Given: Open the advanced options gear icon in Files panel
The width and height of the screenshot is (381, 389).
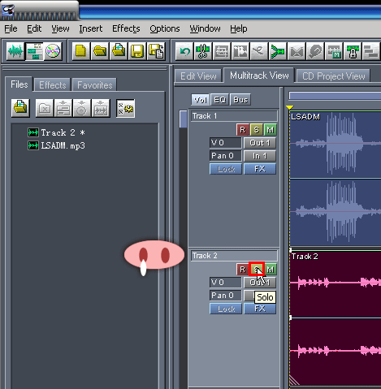Looking at the screenshot, I should 125,108.
